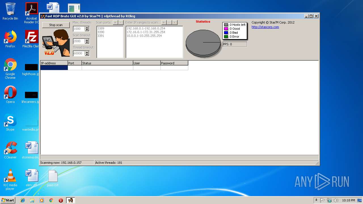This screenshot has width=363, height=204.
Task: Remove an IP range with minus button
Action: tap(169, 22)
